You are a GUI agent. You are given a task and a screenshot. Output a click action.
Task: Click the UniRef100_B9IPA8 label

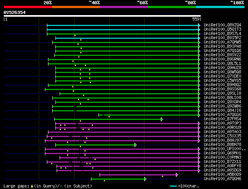coord(222,47)
